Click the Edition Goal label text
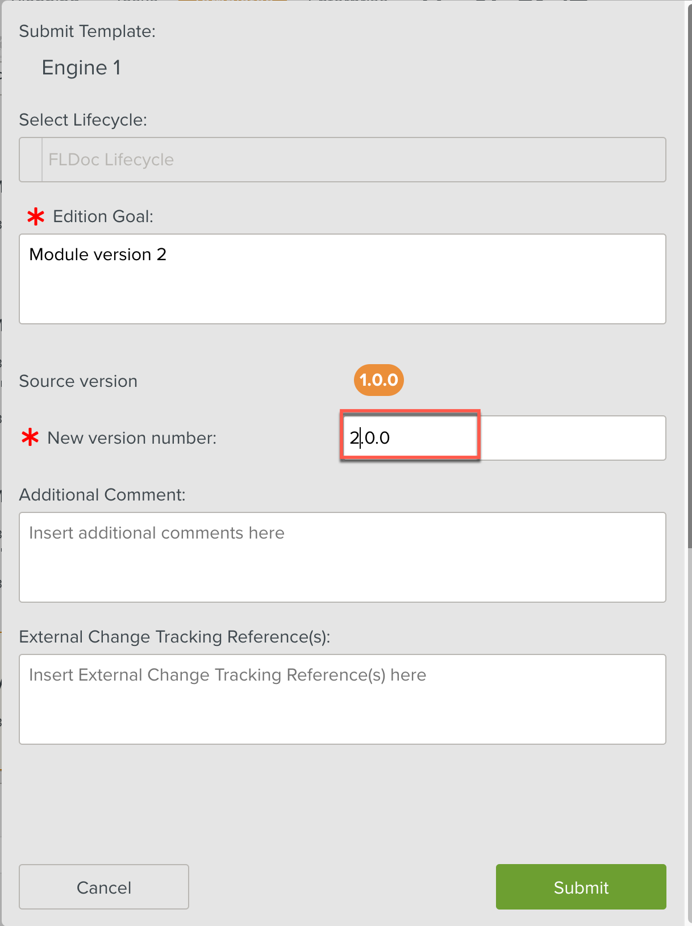Screen dimensions: 692x926 point(103,216)
